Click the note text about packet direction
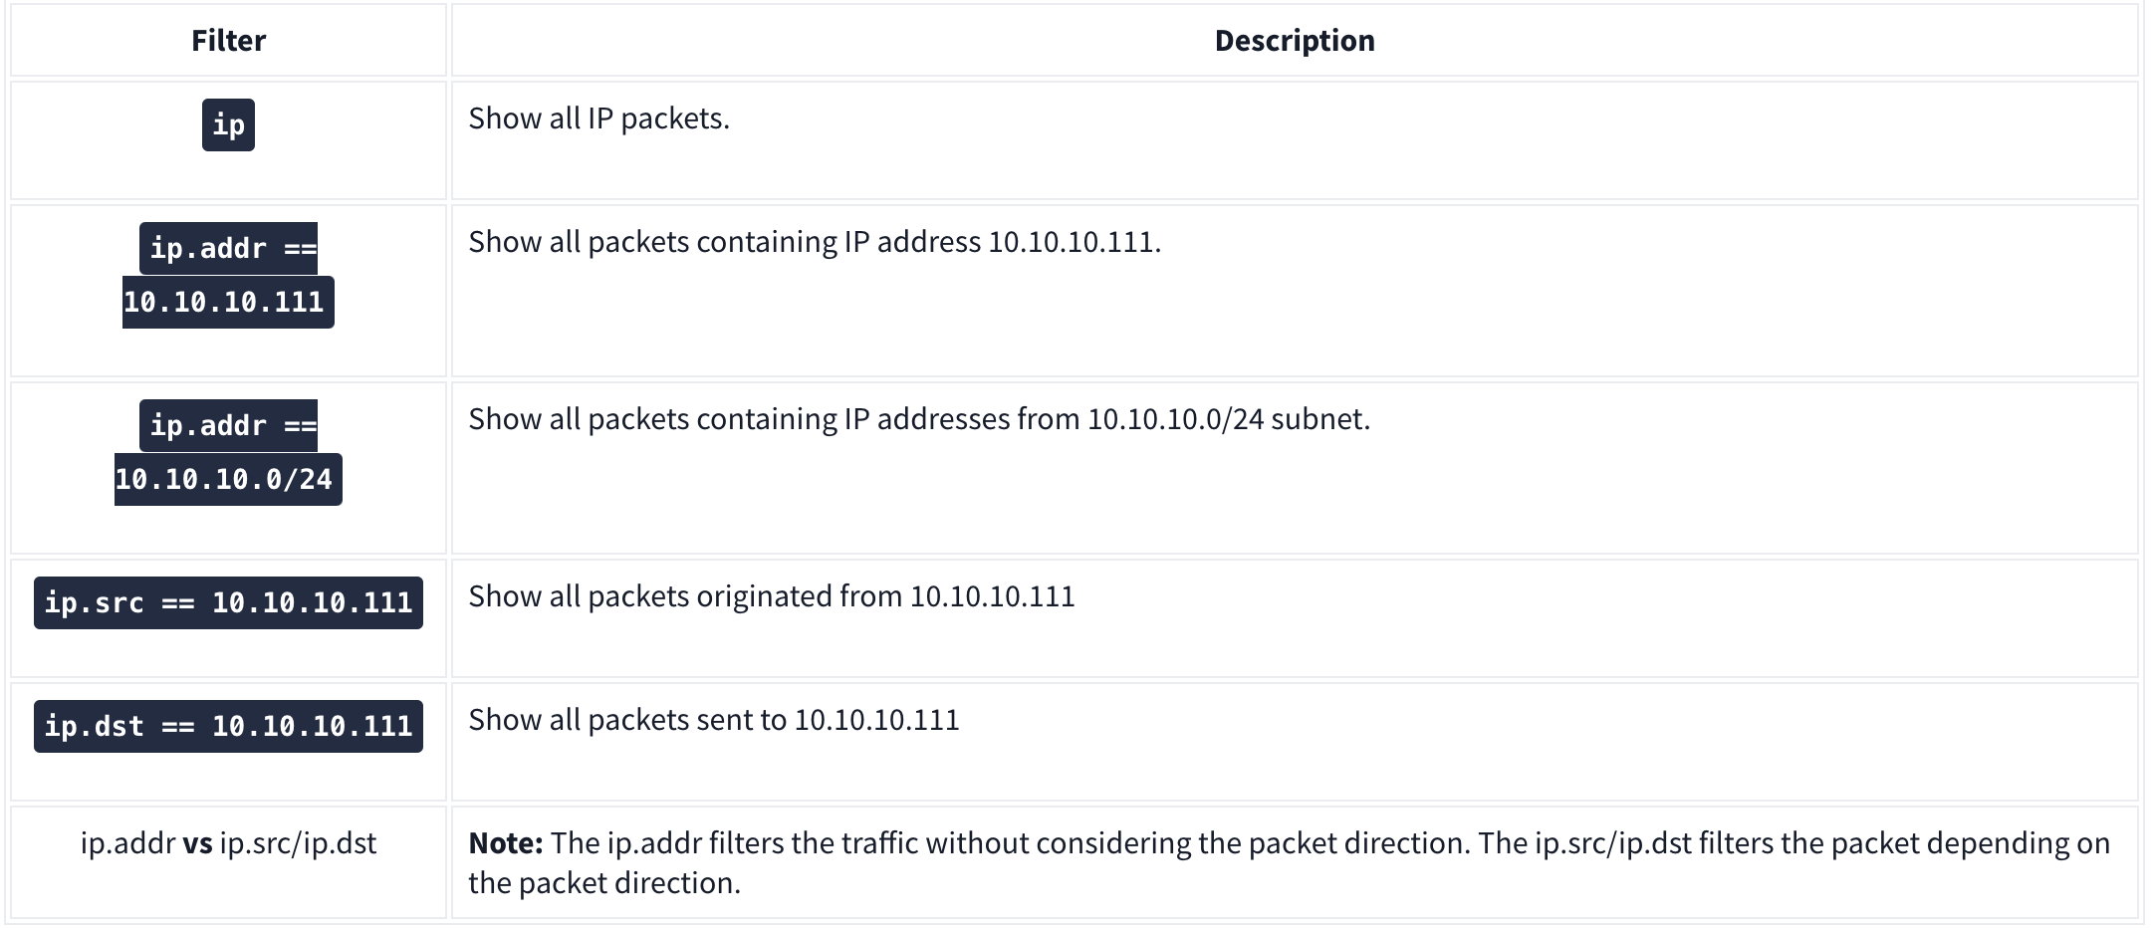Viewport: 2151px width, 928px height. [1289, 862]
